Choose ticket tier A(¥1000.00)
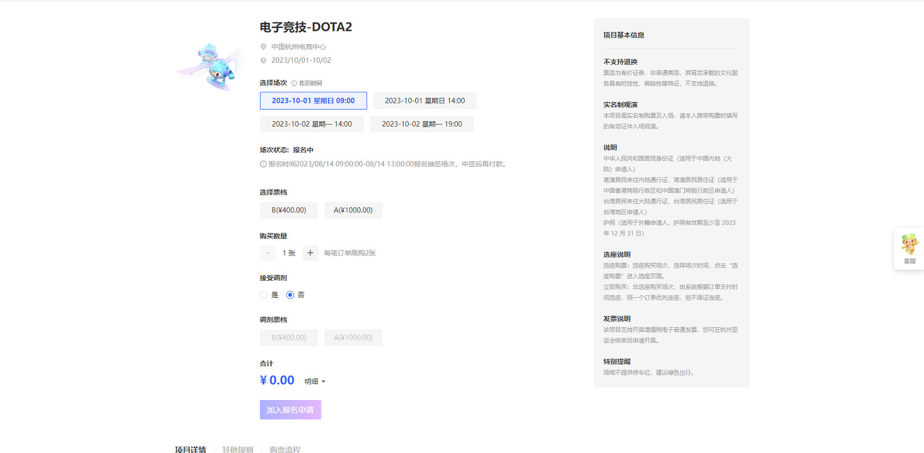Screen dimensions: 924x453 [353, 210]
